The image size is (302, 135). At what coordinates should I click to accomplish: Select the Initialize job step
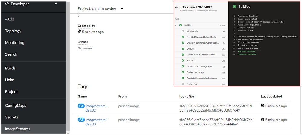(x=201, y=31)
